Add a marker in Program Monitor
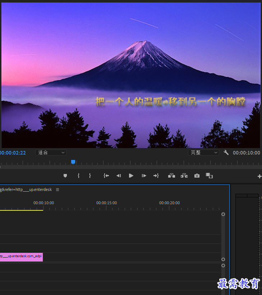Screen dimensions: 262x295 [x=65, y=176]
